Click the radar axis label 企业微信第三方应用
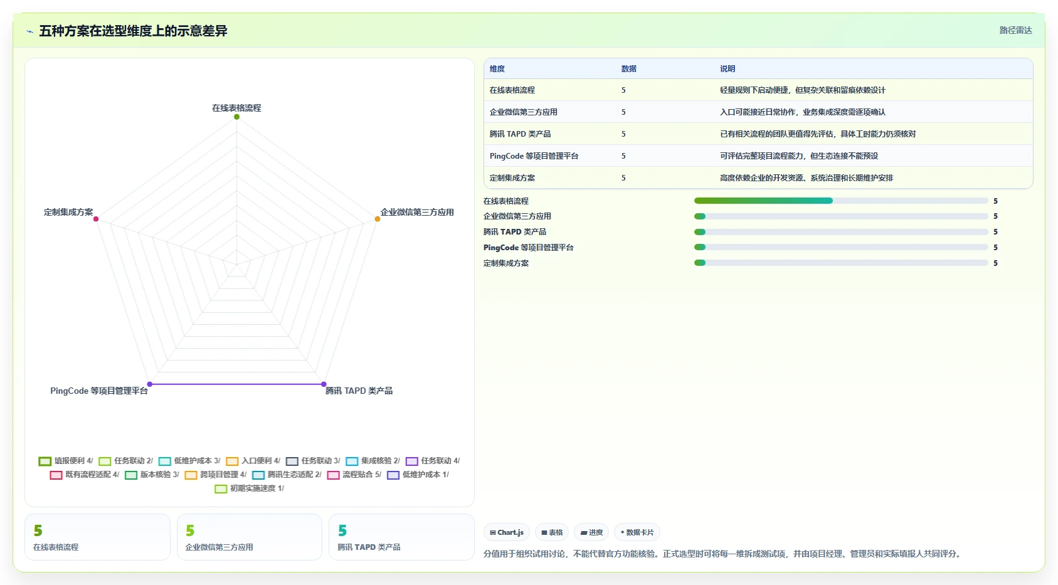Viewport: 1058px width, 585px height. 417,212
